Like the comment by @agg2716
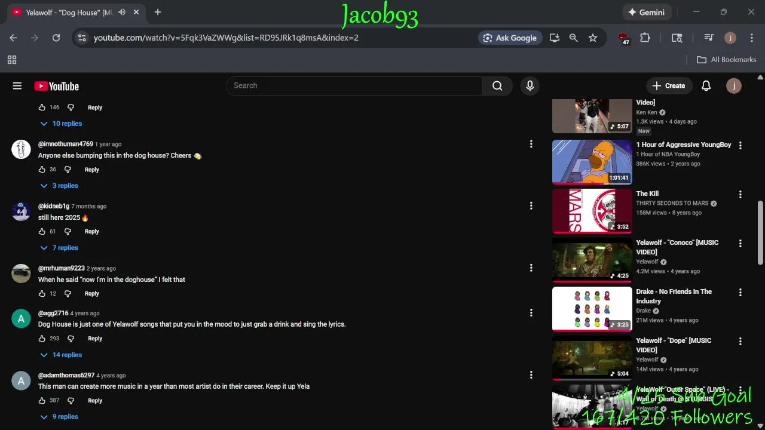 (42, 339)
